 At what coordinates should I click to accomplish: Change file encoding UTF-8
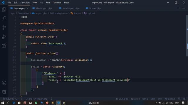pyautogui.click(x=145, y=99)
